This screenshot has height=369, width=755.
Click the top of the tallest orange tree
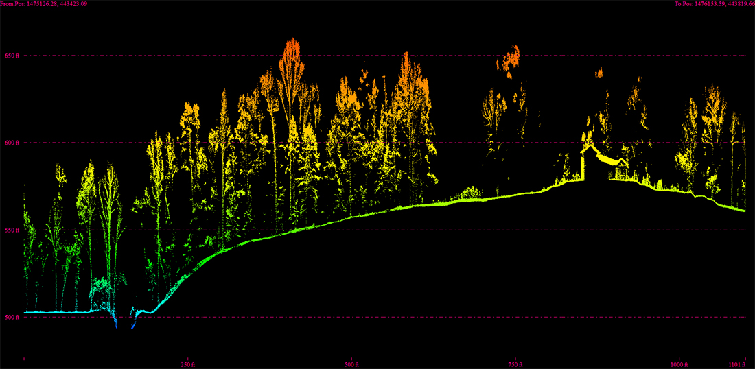[293, 40]
